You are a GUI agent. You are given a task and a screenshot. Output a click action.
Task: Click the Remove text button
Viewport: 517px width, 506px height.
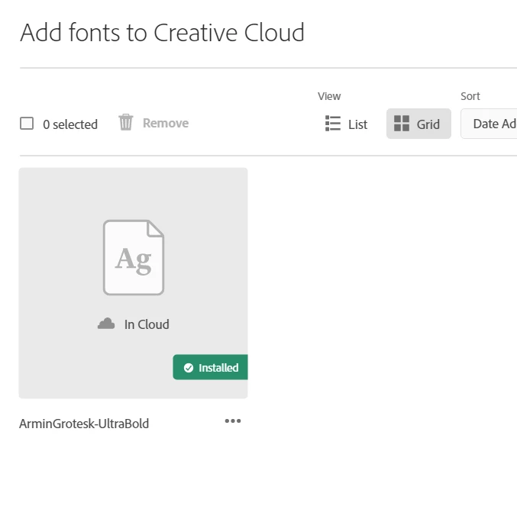pyautogui.click(x=166, y=123)
